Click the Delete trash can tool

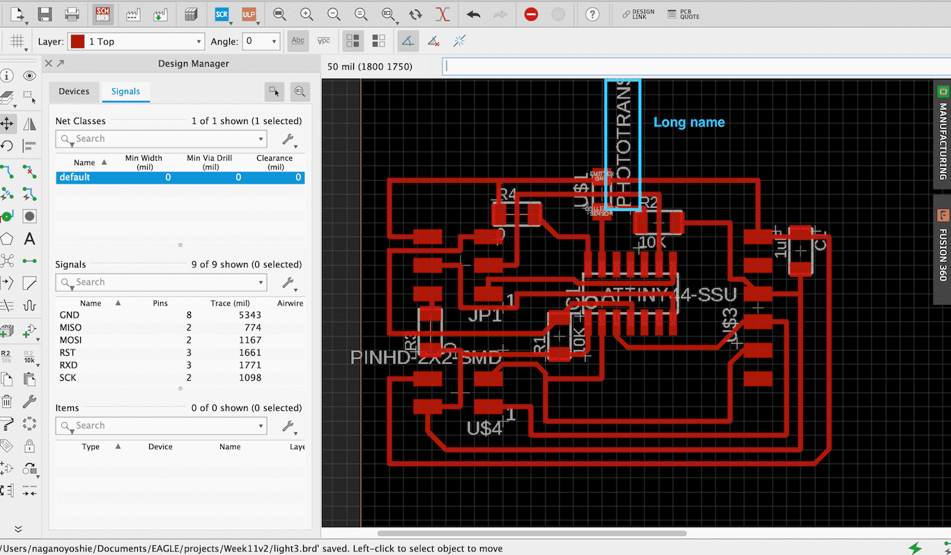pos(7,401)
